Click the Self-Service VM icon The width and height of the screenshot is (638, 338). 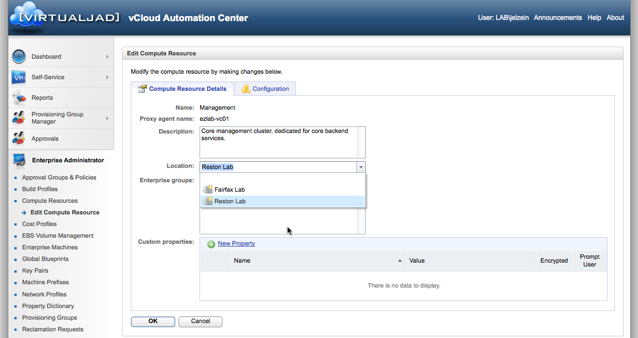pyautogui.click(x=19, y=77)
